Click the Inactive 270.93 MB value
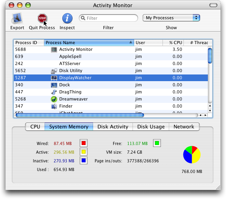Viewport: 226px width, 199px height. pyautogui.click(x=64, y=161)
